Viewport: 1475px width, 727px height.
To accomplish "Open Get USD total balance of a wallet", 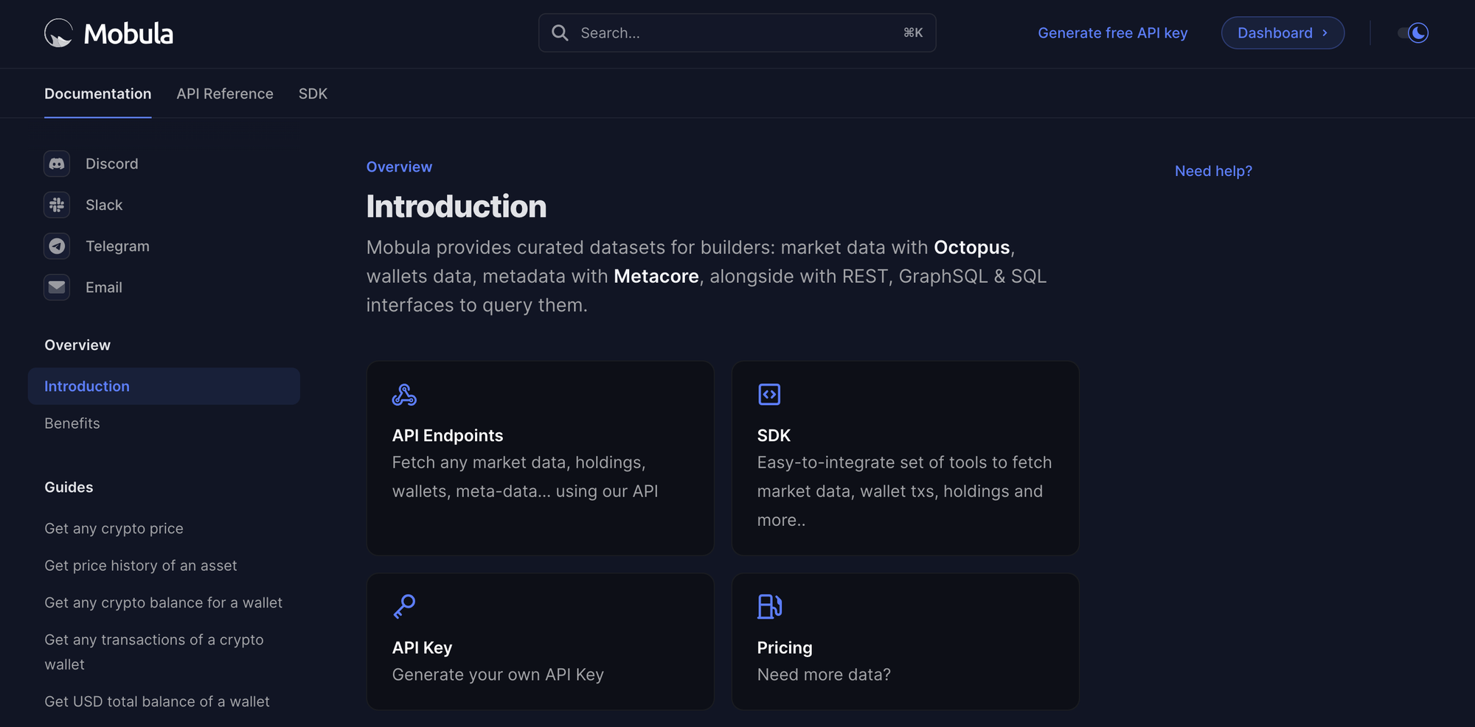I will tap(157, 701).
